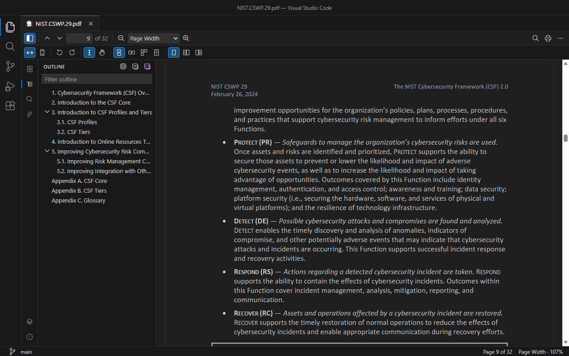Open the Search view in activity bar

tap(10, 47)
